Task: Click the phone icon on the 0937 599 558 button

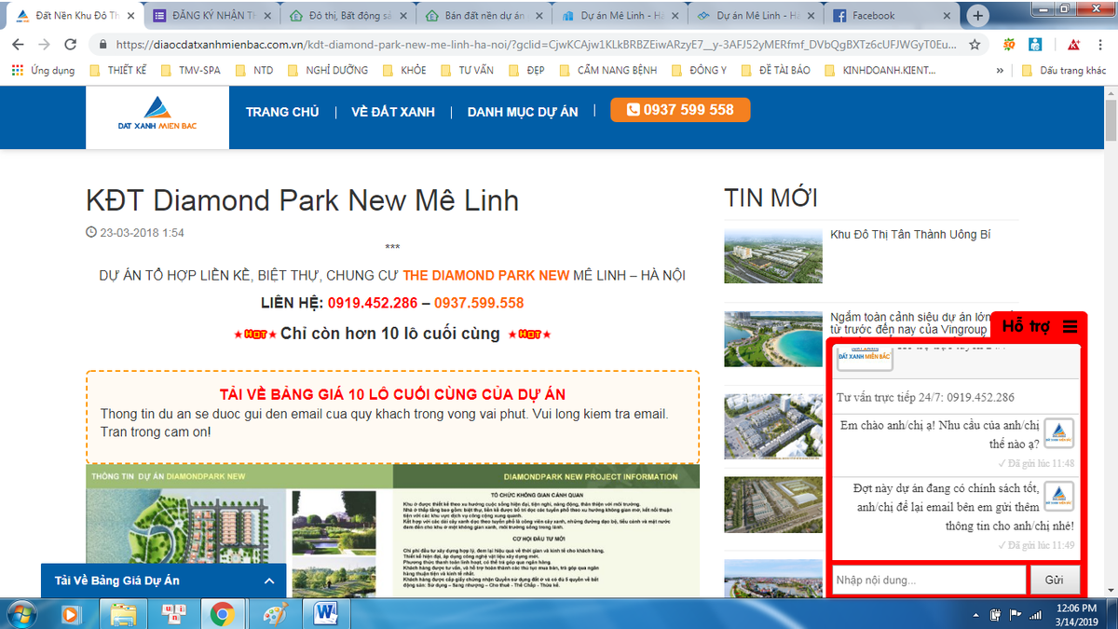Action: click(634, 110)
